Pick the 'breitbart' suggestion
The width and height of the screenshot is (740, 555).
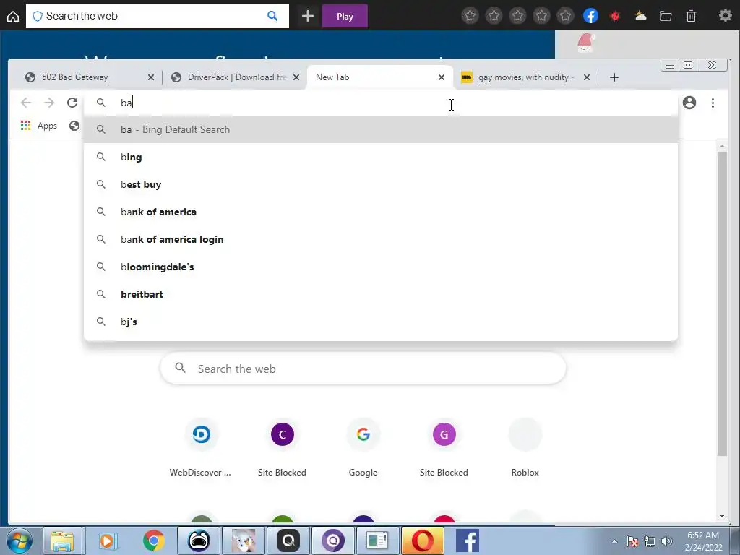[380, 293]
